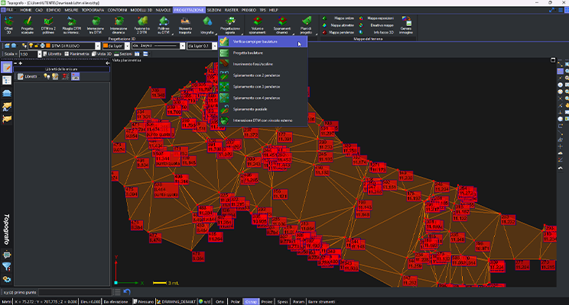Select Spianamento con 2 pendenze
The width and height of the screenshot is (569, 305).
[263, 75]
